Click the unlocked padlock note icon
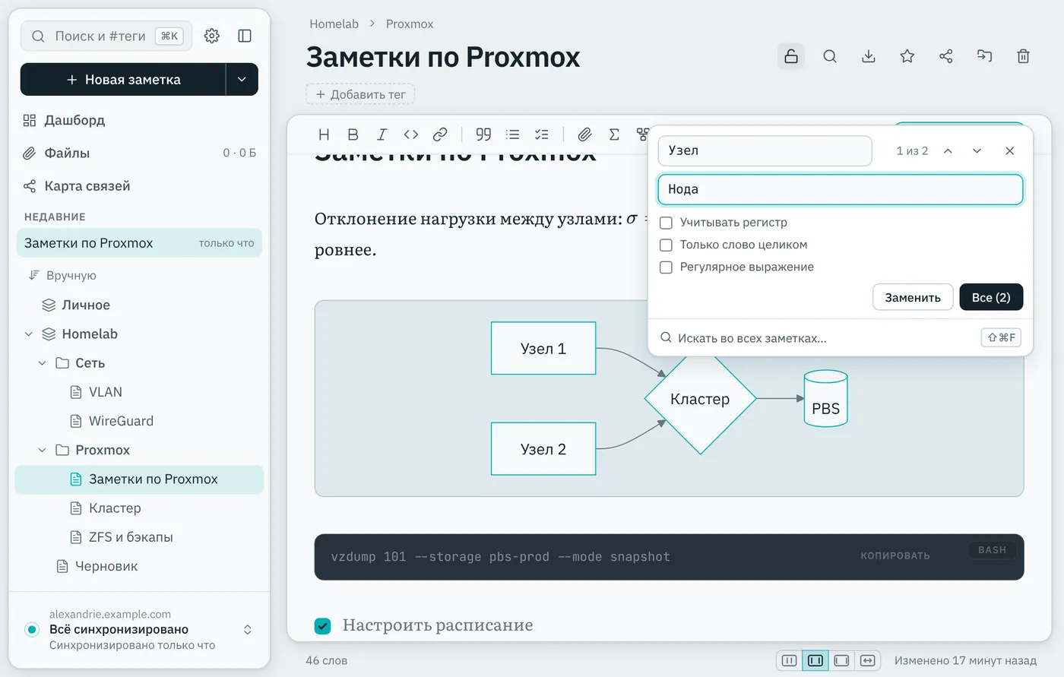The width and height of the screenshot is (1064, 677). (x=791, y=56)
